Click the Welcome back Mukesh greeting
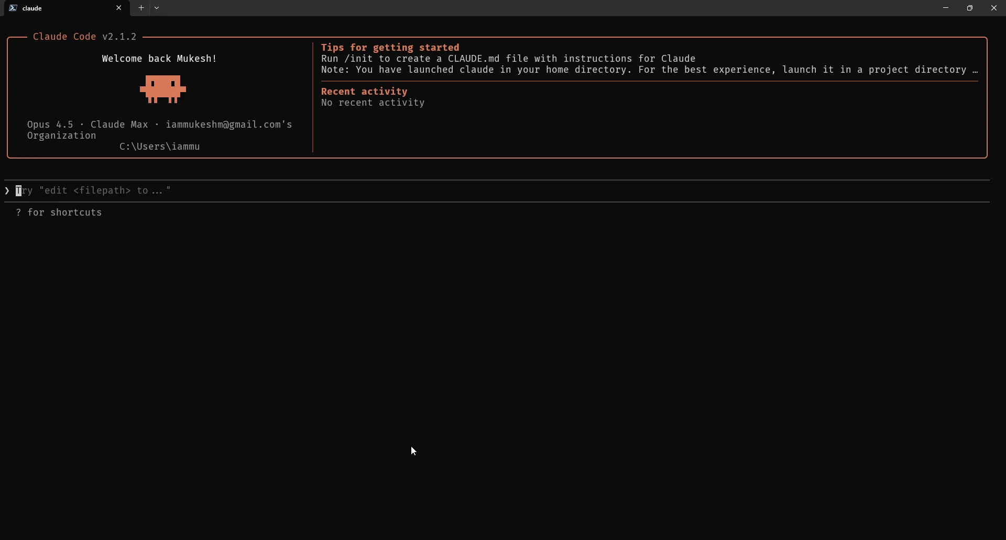Screen dimensions: 1006x540 point(159,59)
